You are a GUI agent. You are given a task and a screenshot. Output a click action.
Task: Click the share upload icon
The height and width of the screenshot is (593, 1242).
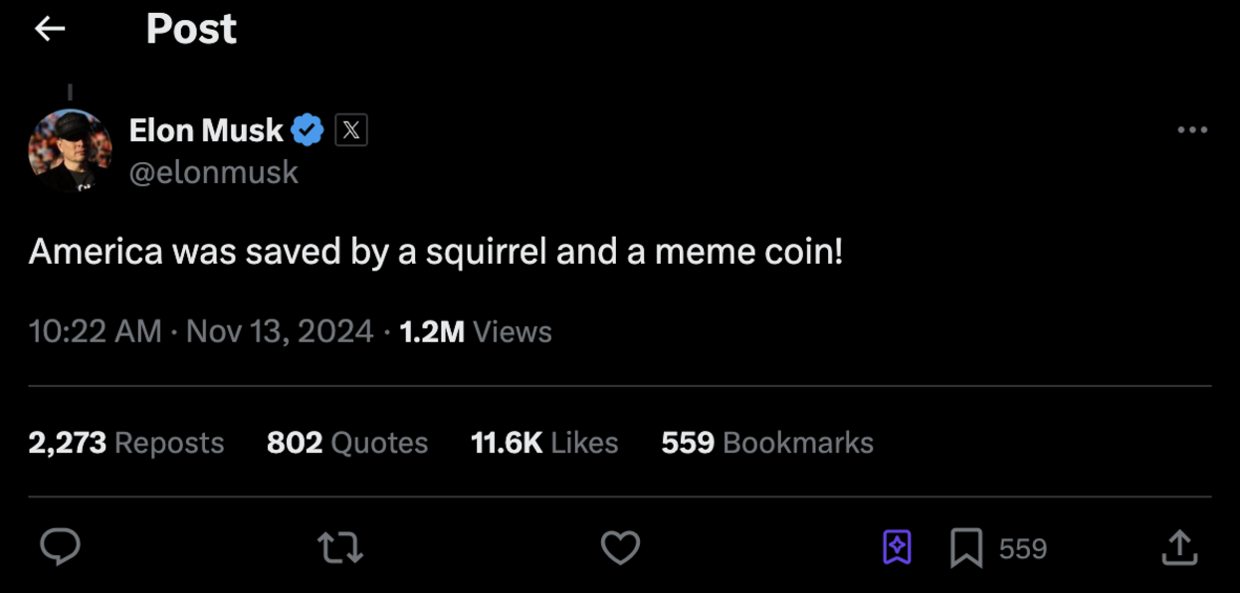tap(1179, 547)
